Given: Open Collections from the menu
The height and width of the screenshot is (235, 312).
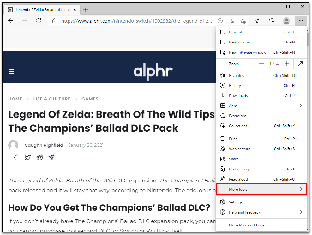Looking at the screenshot, I should click(x=261, y=126).
